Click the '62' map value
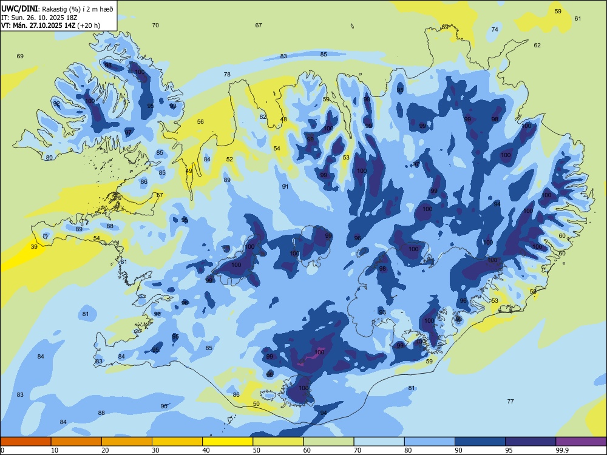607x455 pixels. tap(537, 45)
